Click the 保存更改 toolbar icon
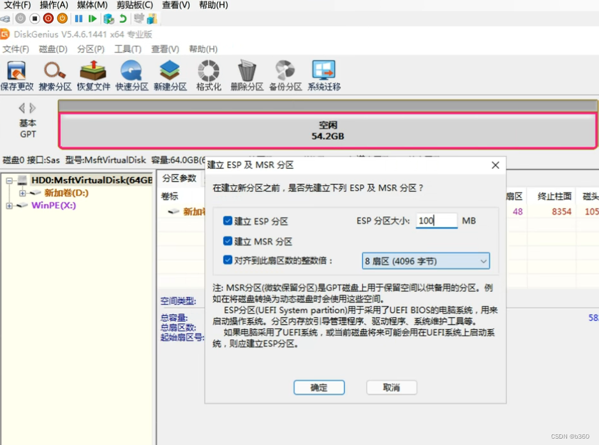Viewport: 599px width, 445px height. (17, 76)
